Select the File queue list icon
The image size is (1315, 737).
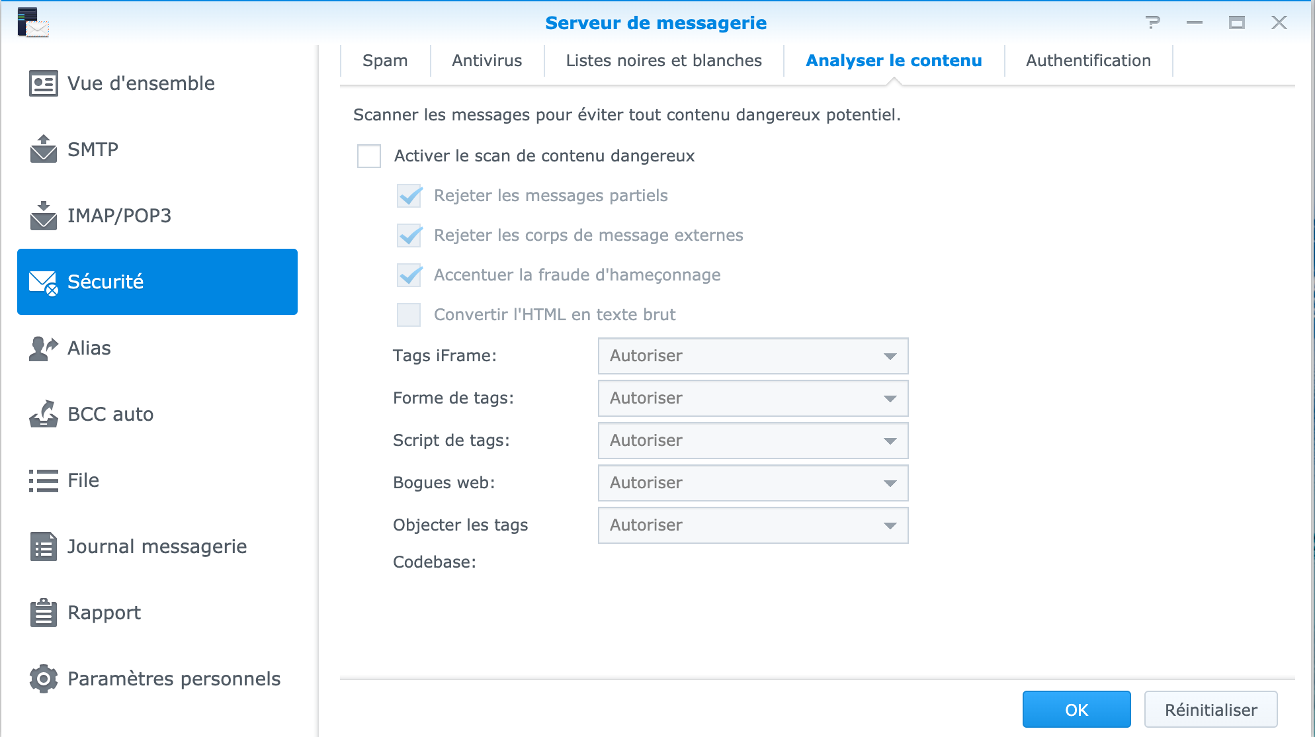(44, 480)
